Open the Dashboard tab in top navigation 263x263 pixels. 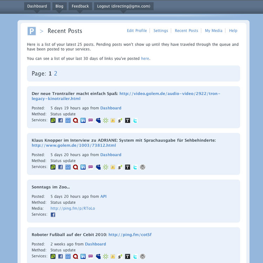[x=37, y=6]
